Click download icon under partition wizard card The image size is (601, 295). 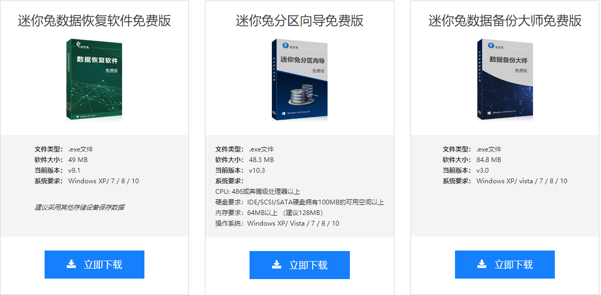click(277, 264)
